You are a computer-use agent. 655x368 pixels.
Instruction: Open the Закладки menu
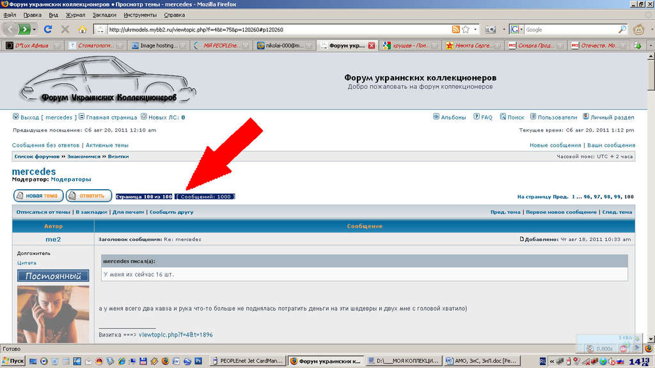coord(104,15)
